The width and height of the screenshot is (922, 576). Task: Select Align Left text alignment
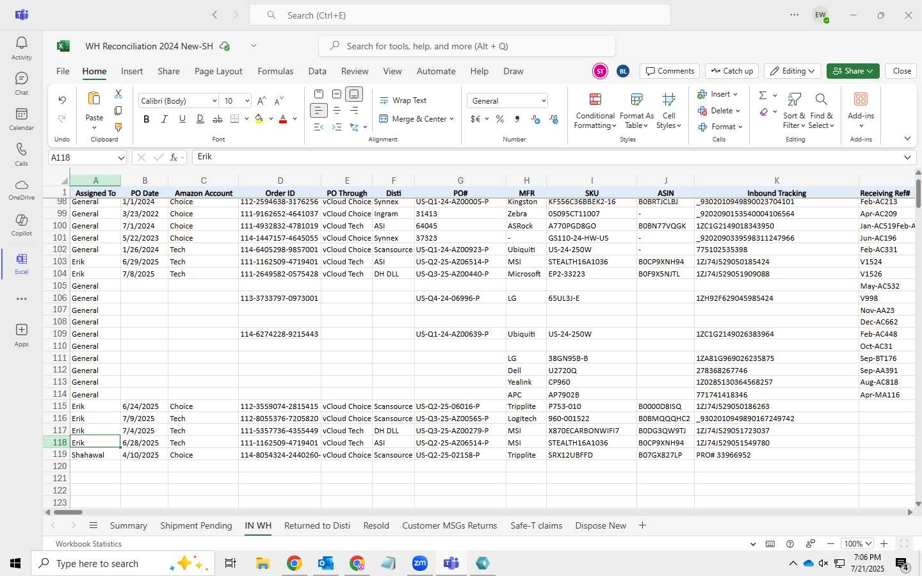[319, 111]
